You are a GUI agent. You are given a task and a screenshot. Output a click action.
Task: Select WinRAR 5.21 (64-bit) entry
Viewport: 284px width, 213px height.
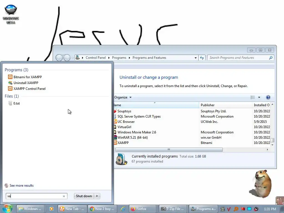pyautogui.click(x=192, y=138)
